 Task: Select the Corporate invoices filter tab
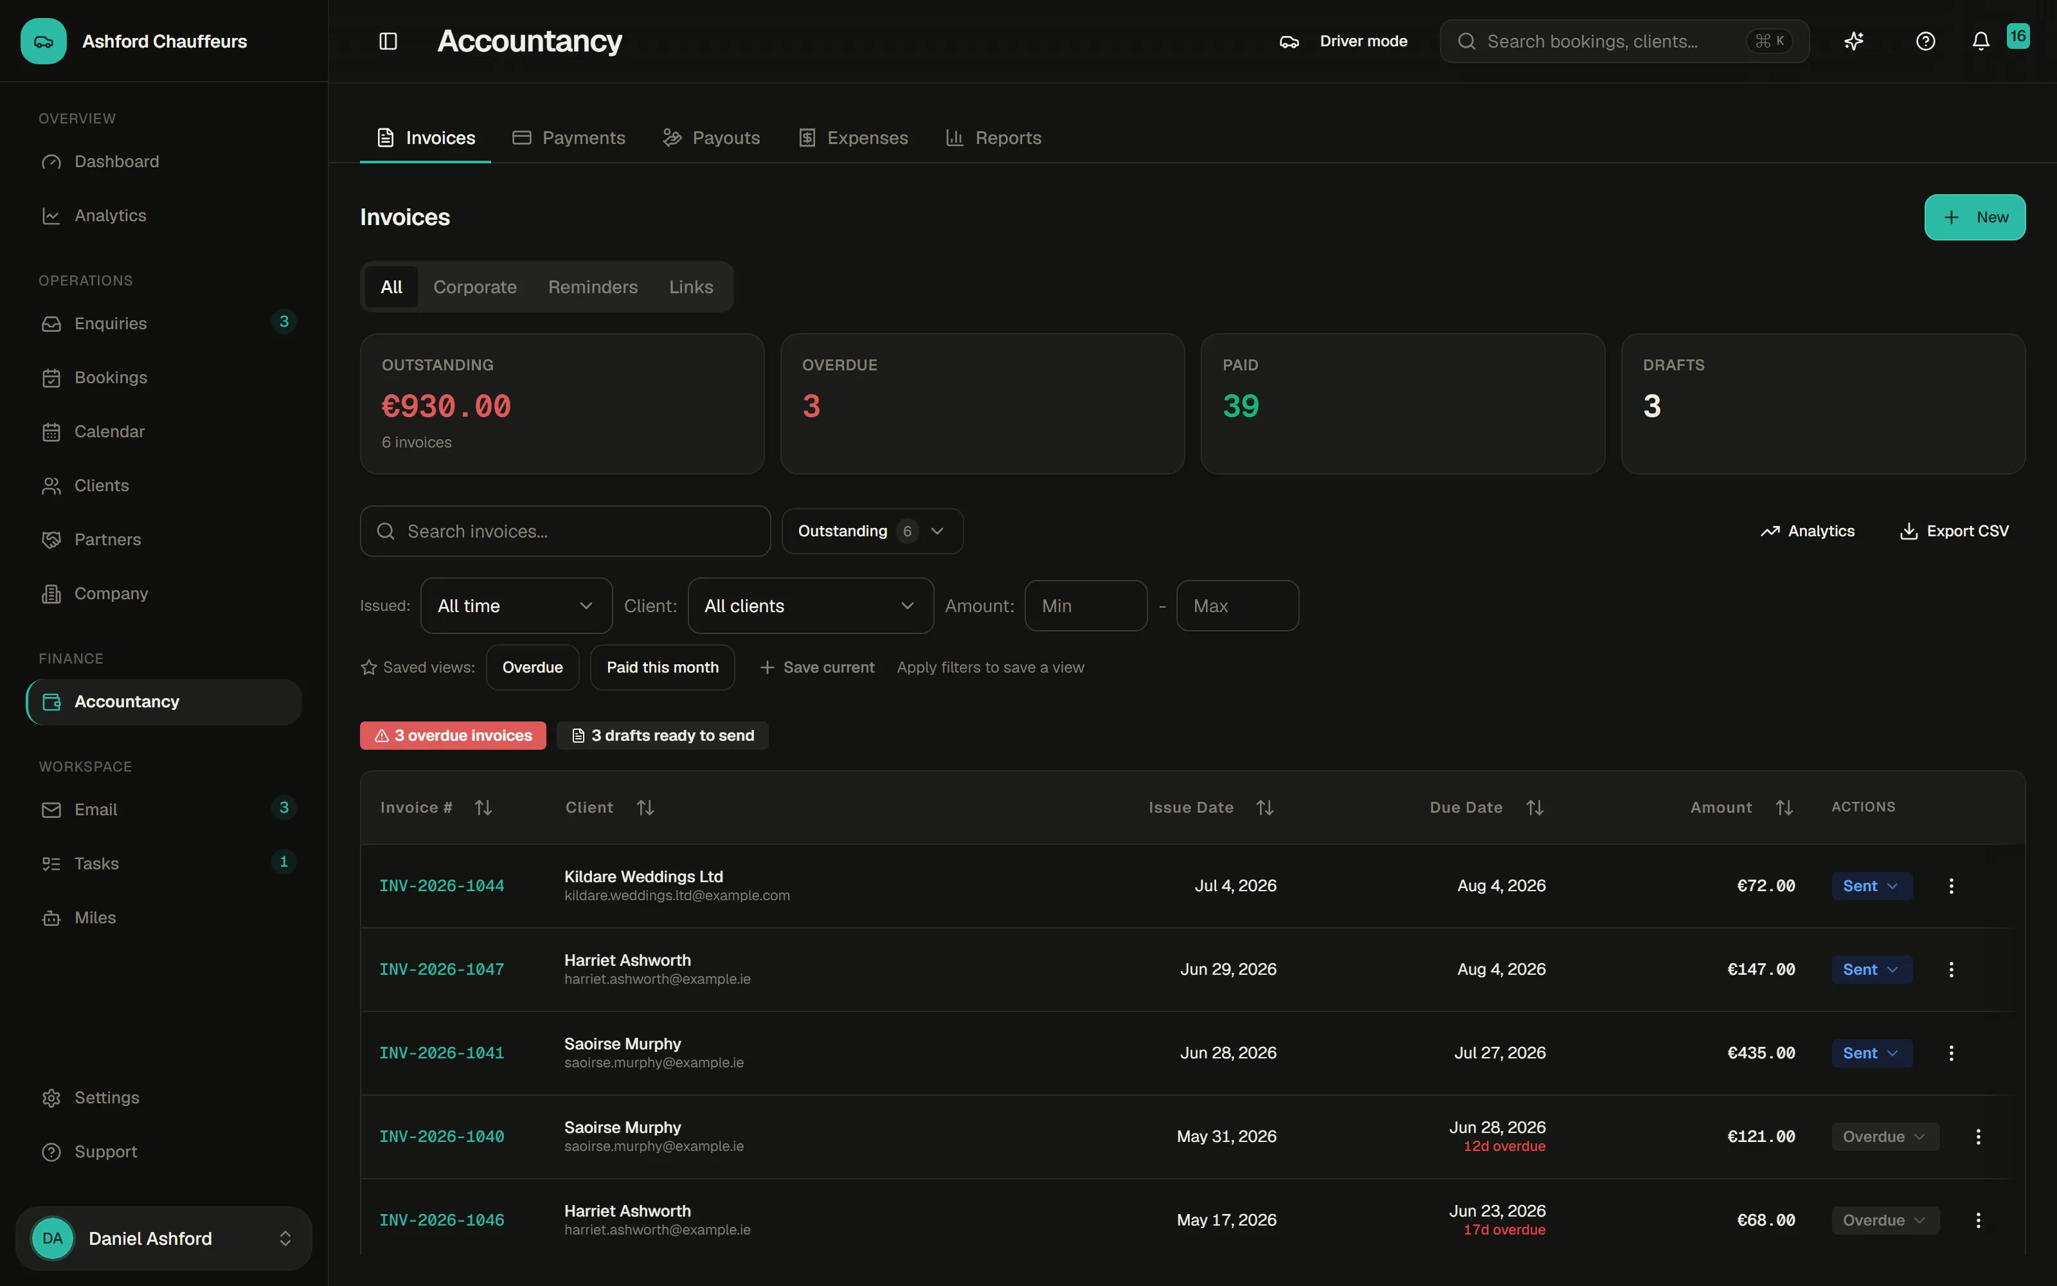[x=475, y=287]
